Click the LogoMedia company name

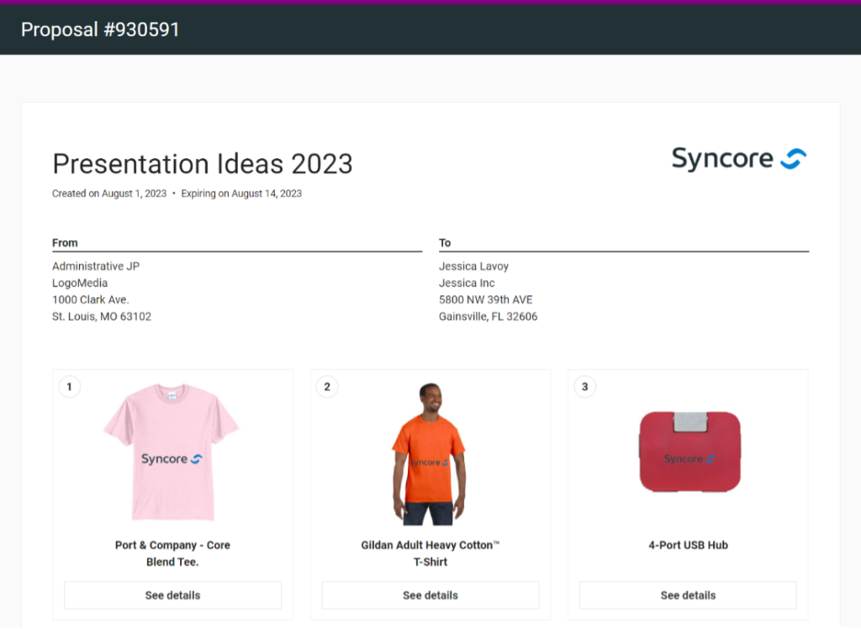pyautogui.click(x=80, y=283)
